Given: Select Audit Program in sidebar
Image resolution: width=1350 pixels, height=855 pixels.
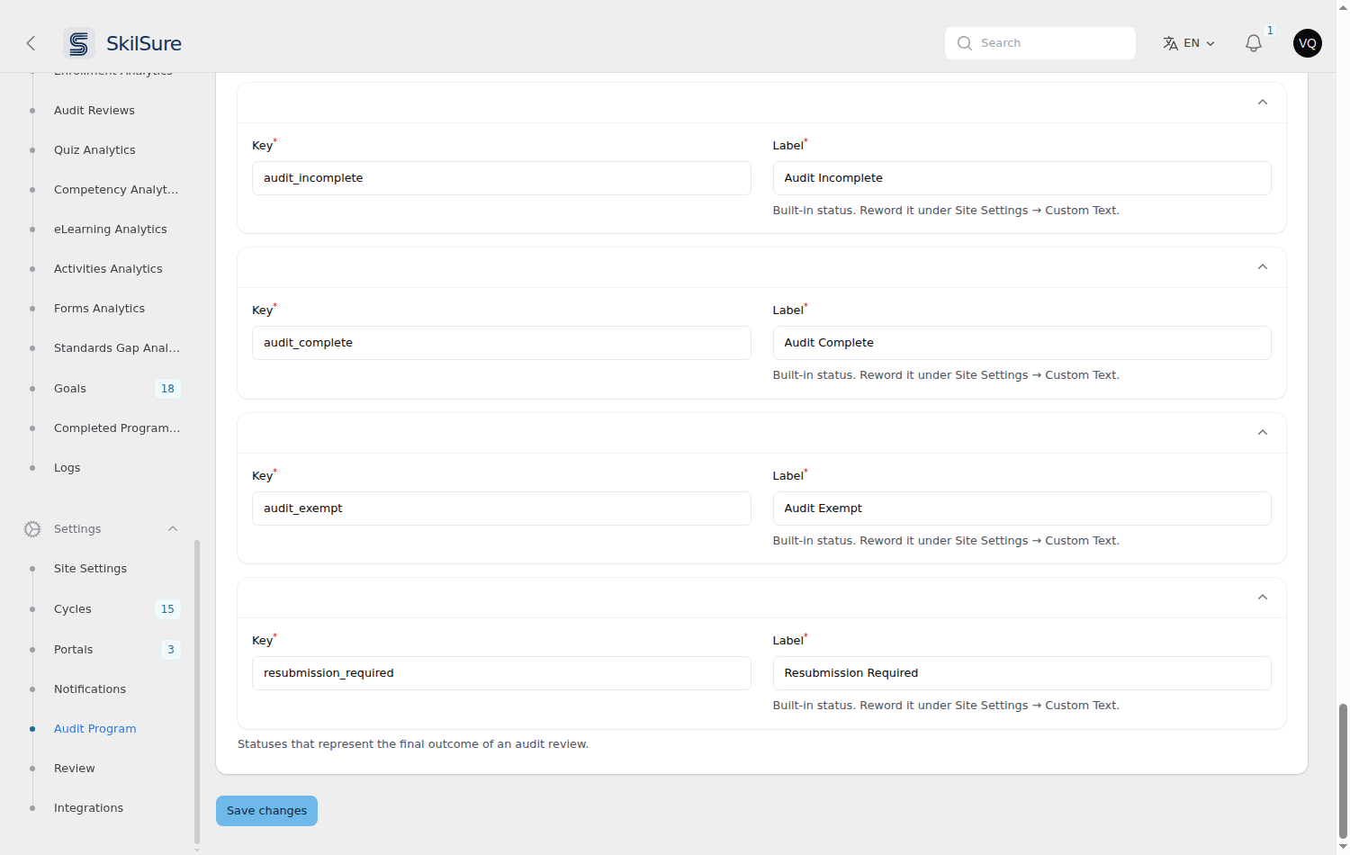Looking at the screenshot, I should point(95,729).
